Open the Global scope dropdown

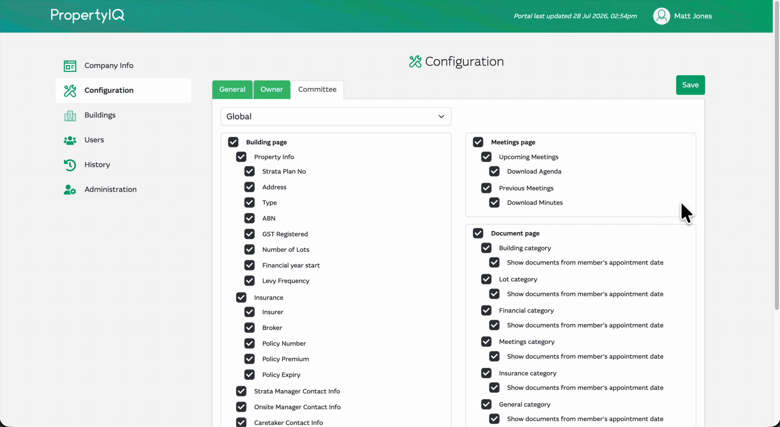click(x=336, y=116)
